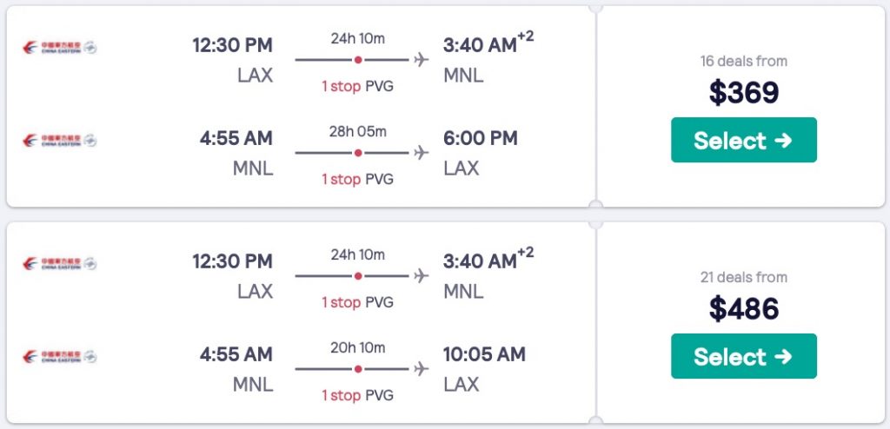
Task: Open the "21 deals from" text
Action: tap(743, 277)
